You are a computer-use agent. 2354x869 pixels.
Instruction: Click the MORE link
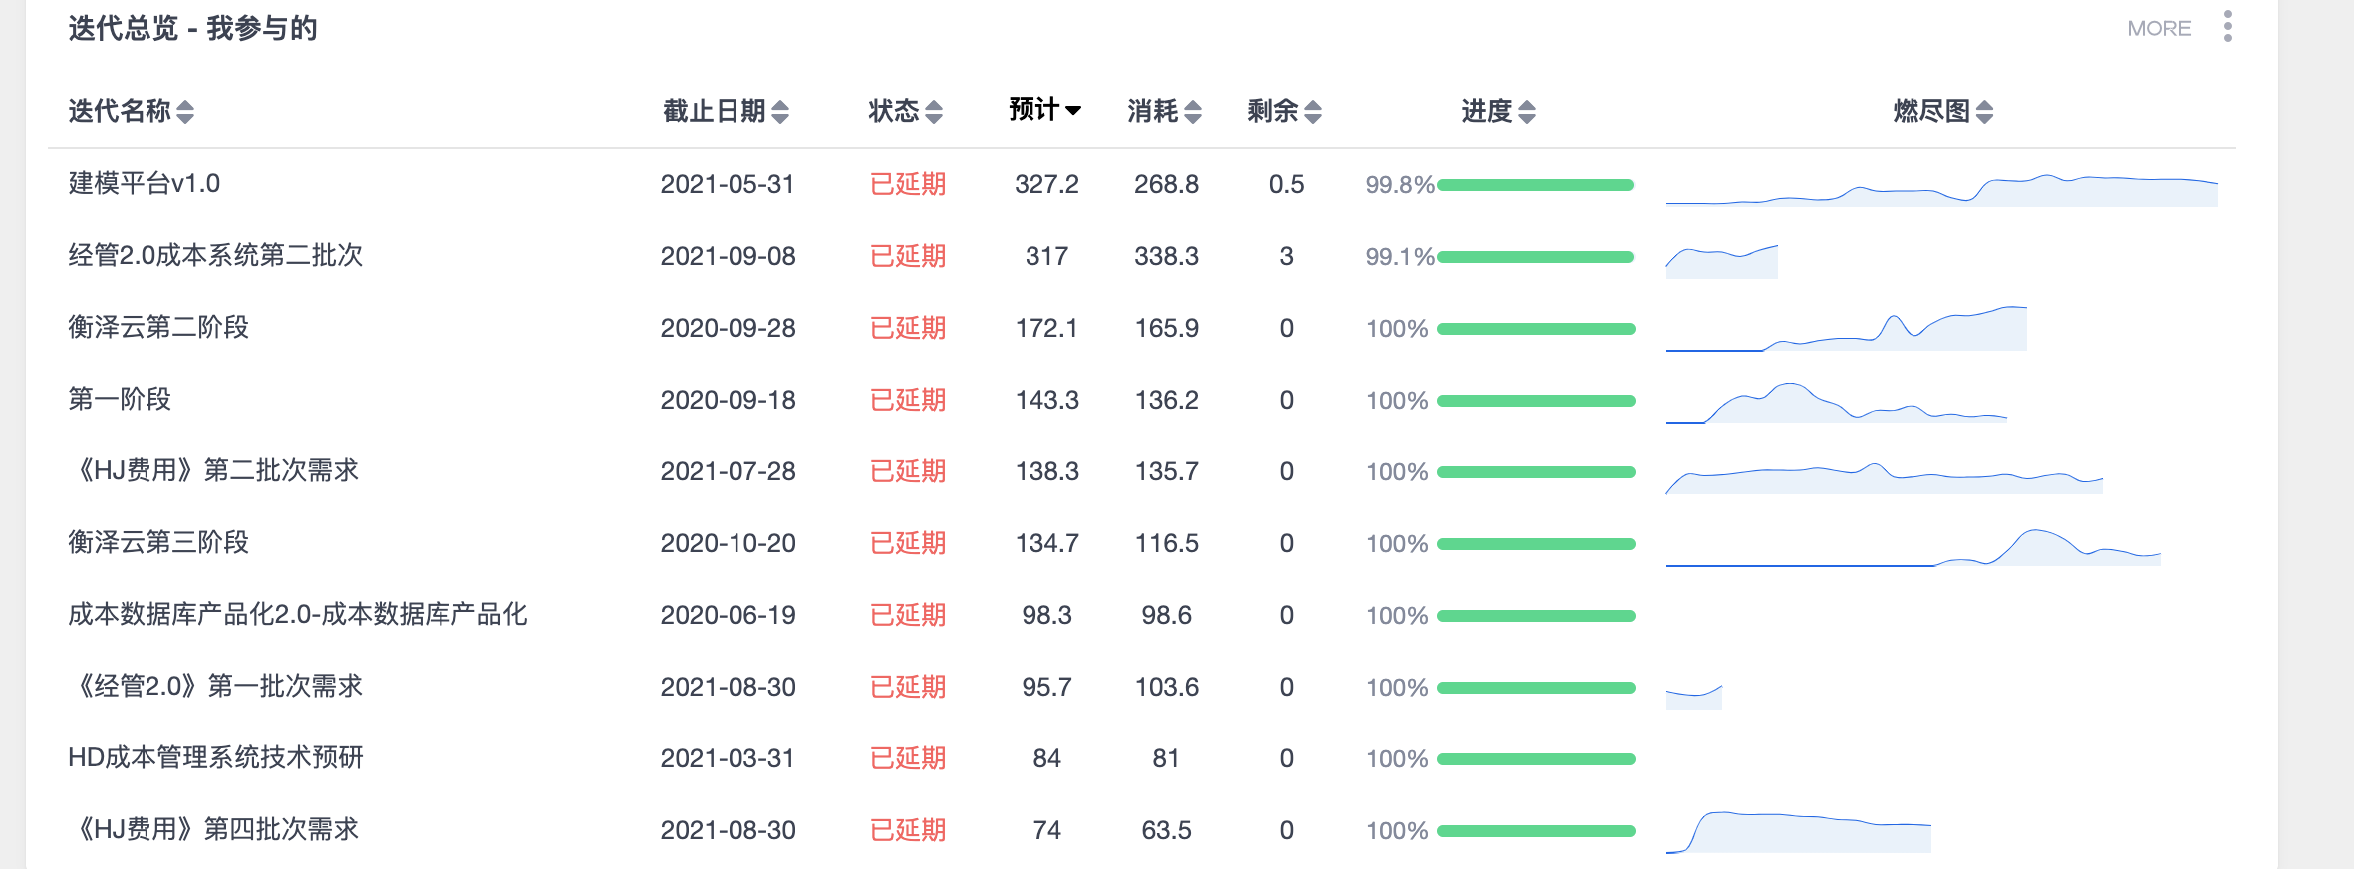(x=2158, y=29)
